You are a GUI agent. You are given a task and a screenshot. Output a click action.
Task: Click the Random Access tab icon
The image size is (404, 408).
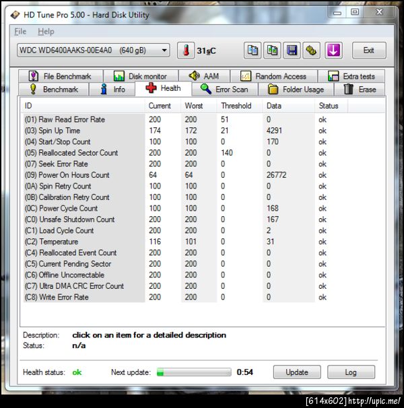pyautogui.click(x=246, y=76)
